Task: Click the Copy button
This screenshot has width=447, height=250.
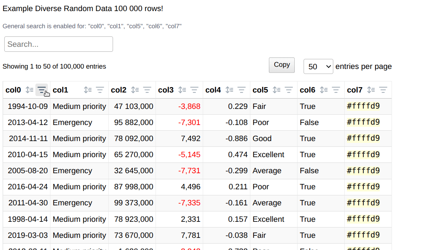Action: coord(282,65)
